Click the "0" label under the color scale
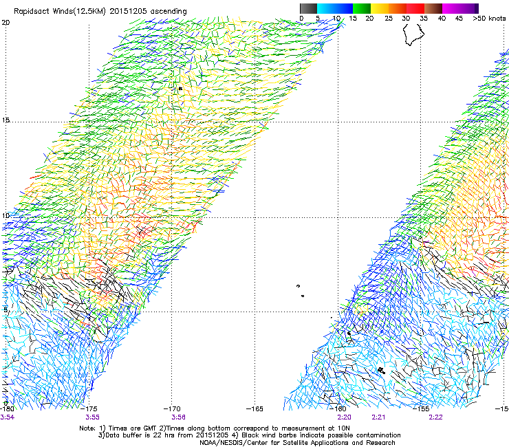Viewport: 509px width, 447px height. 301,19
